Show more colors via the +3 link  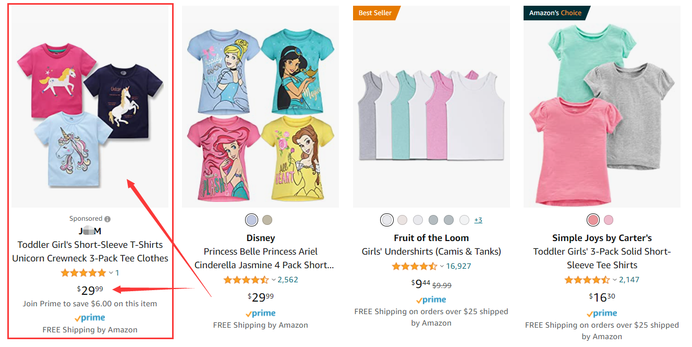(x=478, y=220)
